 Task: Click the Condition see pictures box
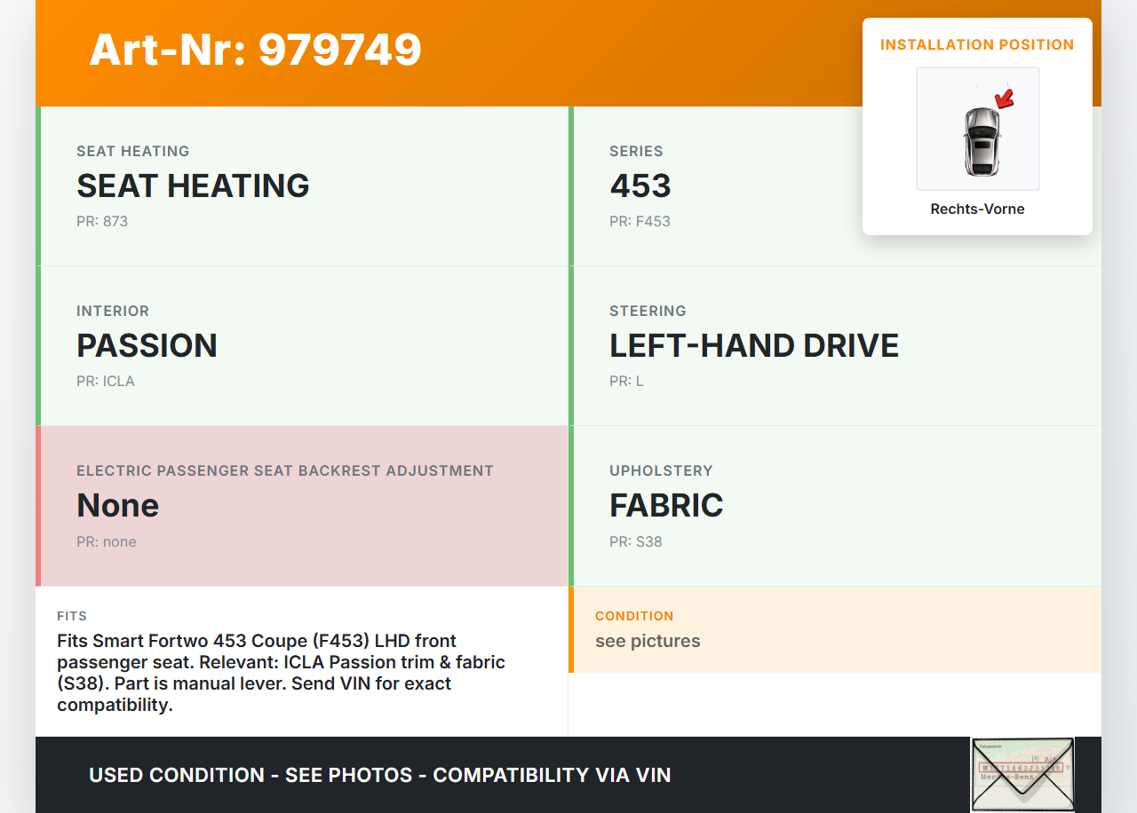pos(835,630)
